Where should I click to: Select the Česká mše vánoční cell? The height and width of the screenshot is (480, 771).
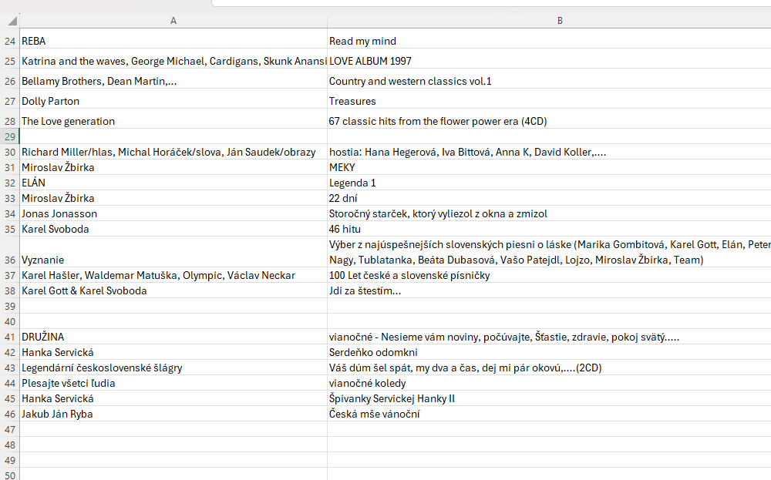549,414
